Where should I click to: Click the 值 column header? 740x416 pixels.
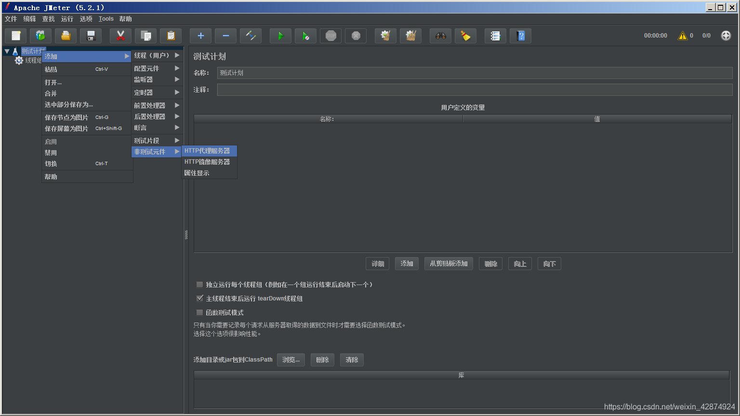pyautogui.click(x=597, y=119)
